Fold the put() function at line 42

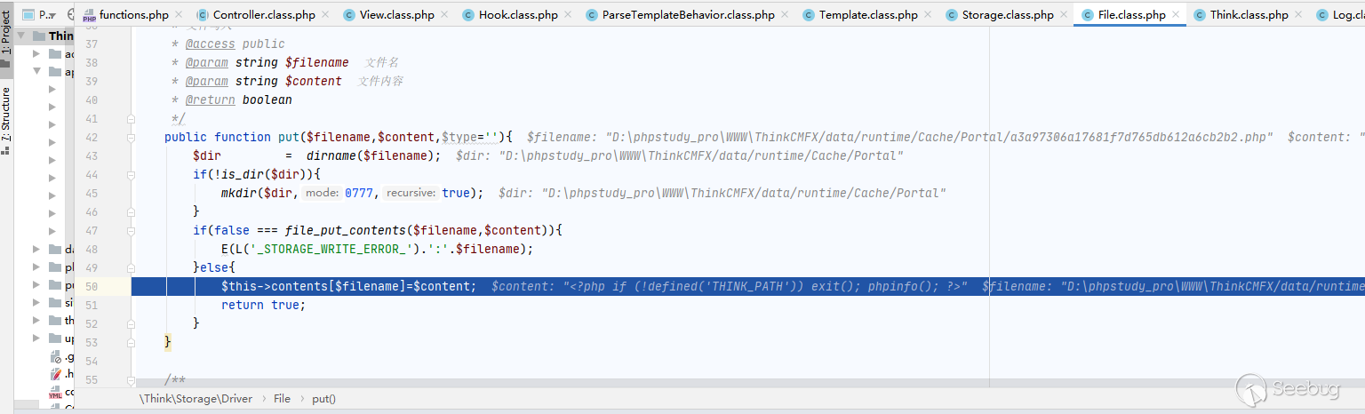pos(132,137)
